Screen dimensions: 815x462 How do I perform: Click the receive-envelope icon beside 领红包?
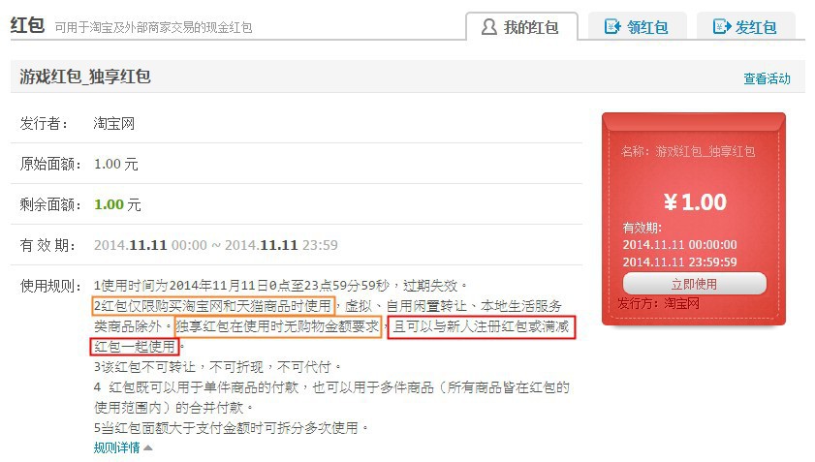[612, 26]
